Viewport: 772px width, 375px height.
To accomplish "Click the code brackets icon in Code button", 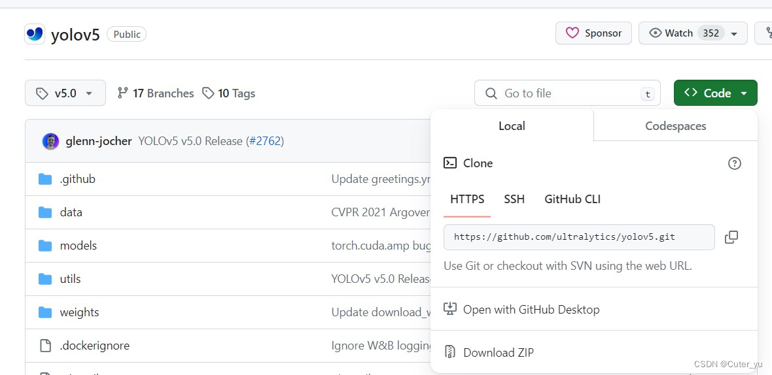I will click(691, 92).
